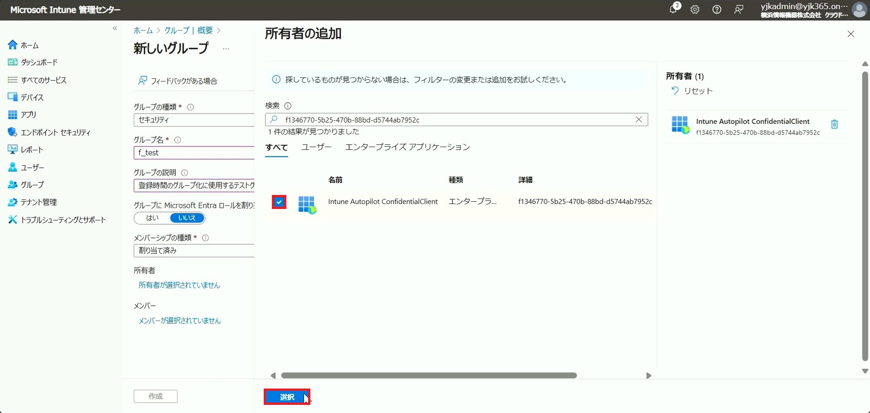Click the グループ名 input field

(194, 153)
